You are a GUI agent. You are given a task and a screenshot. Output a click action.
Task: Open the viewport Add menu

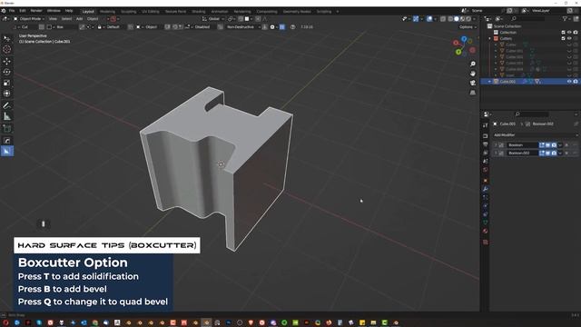tap(79, 19)
